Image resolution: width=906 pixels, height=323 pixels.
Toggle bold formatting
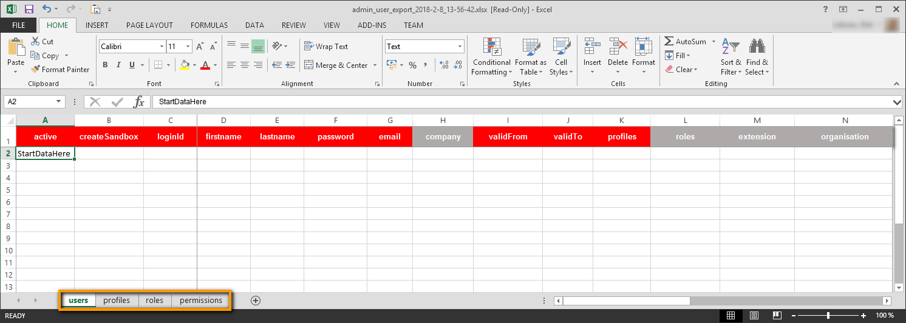click(105, 65)
